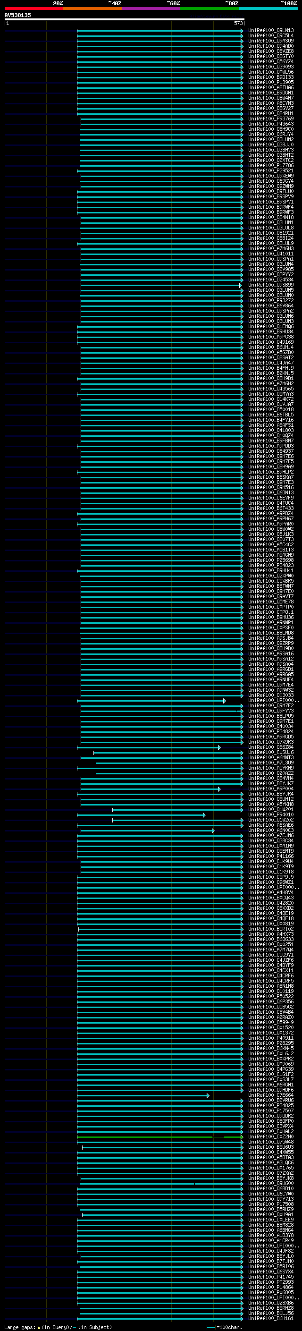Image resolution: width=302 pixels, height=1331 pixels.
Task: Open hit UniRef100_Q94AD0
Action: (270, 46)
